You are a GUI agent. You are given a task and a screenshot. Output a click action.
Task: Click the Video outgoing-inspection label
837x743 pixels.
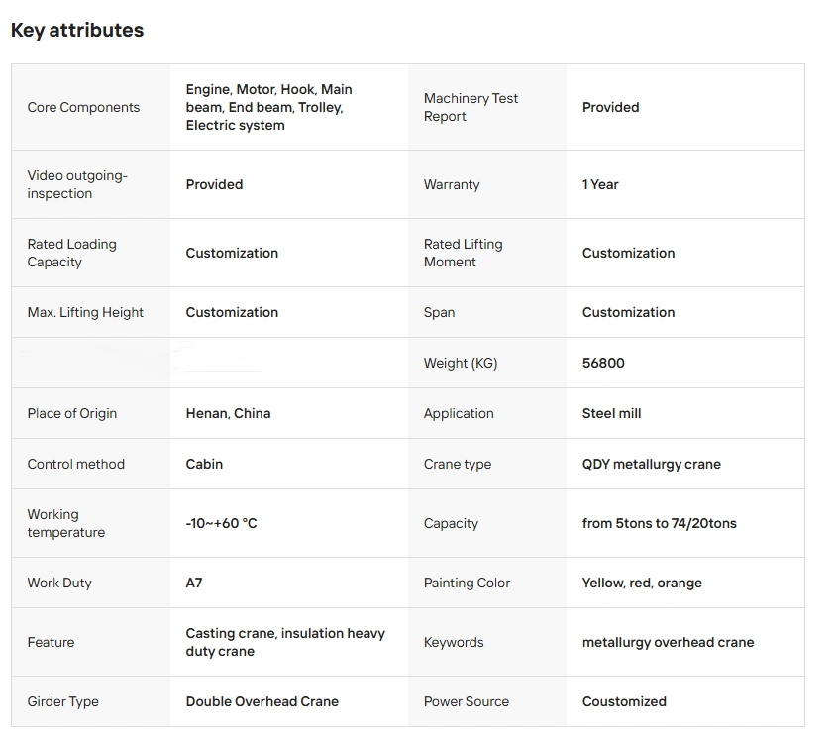click(77, 184)
